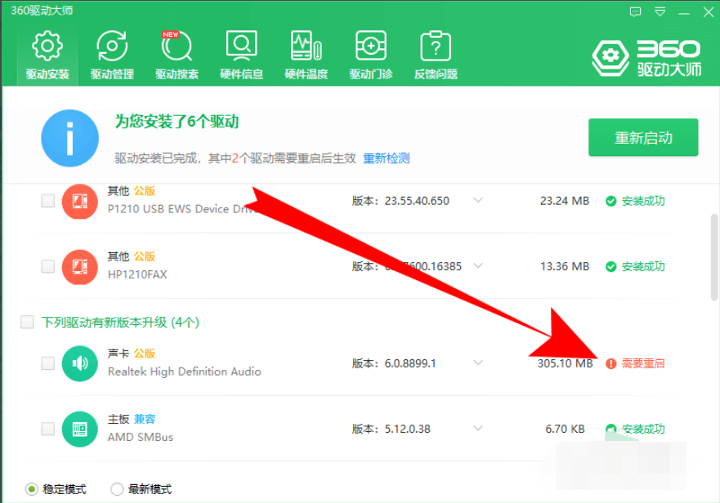
Task: Expand version dropdown for 6.0.8899.1
Action: 478,363
